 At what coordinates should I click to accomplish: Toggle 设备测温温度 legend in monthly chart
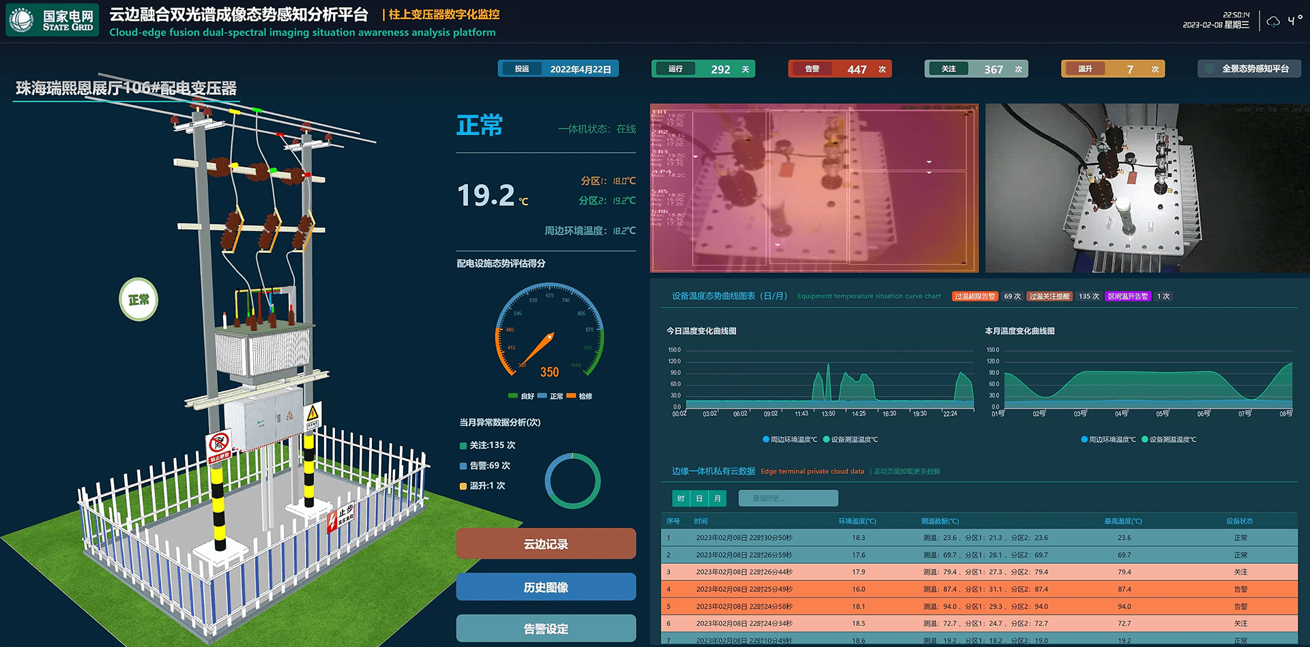[1169, 440]
